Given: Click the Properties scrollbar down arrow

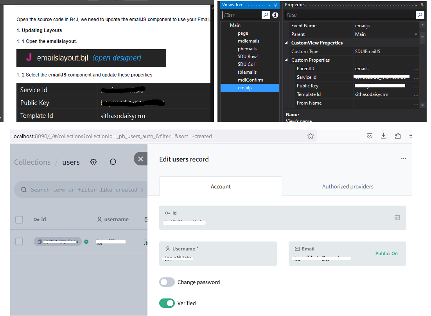Looking at the screenshot, I should click(422, 105).
